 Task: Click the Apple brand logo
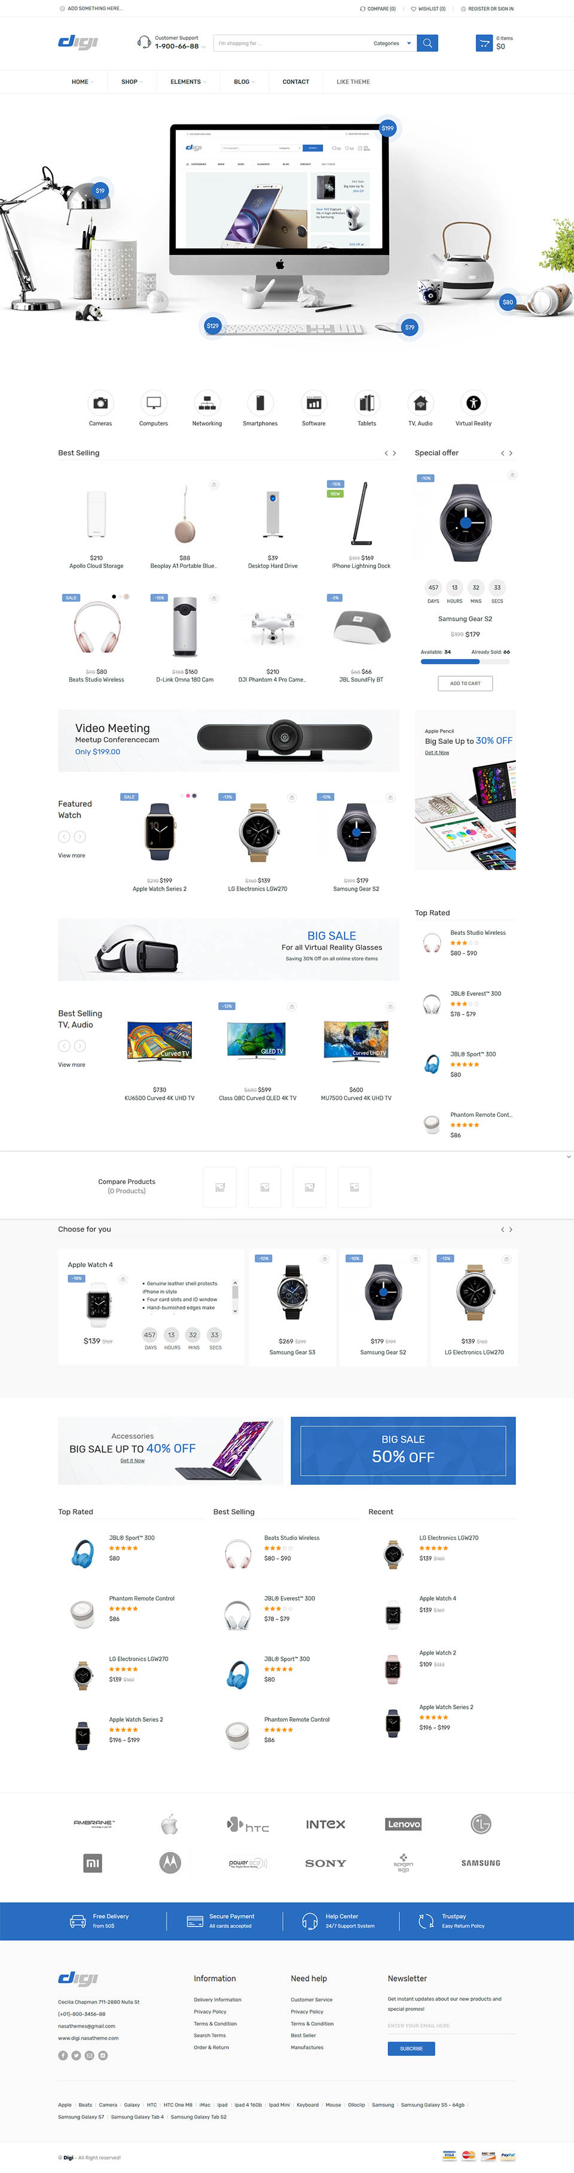click(x=170, y=1824)
